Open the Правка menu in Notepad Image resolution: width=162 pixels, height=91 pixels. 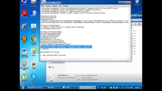coord(48,6)
